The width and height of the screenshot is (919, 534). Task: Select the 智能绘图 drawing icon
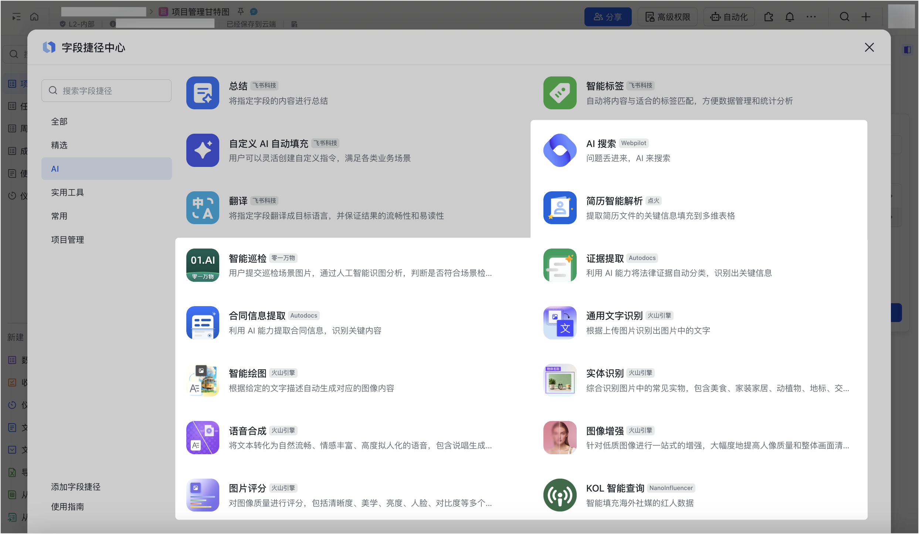(203, 380)
